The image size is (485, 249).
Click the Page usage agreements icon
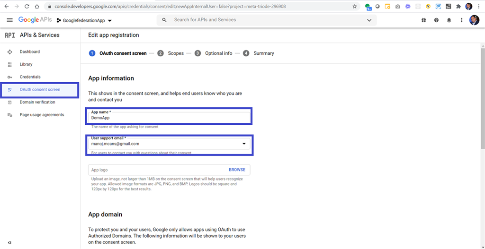pyautogui.click(x=9, y=115)
